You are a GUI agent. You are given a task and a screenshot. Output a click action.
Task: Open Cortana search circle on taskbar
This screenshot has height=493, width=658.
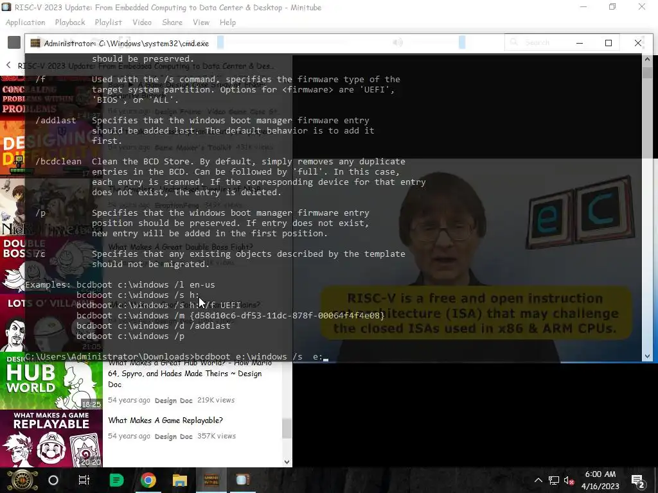coord(53,480)
